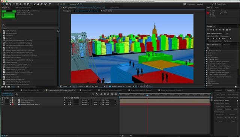
Task: Open Frame Rate dropdown in Preview panel
Action: [211, 38]
